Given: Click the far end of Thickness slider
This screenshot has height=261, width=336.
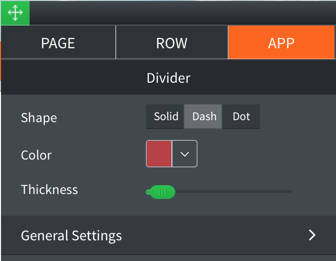Looking at the screenshot, I should (290, 192).
